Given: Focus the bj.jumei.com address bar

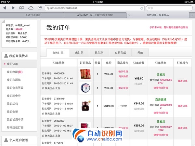Looking at the screenshot, I should [95, 8].
